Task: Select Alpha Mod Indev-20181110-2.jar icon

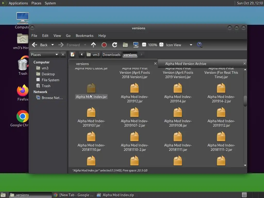Action: [x=135, y=137]
